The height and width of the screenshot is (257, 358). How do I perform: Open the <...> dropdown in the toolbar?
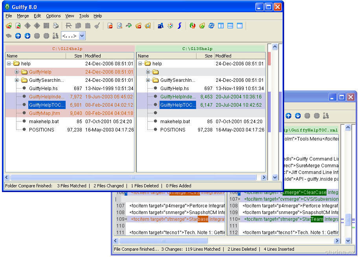82,36
